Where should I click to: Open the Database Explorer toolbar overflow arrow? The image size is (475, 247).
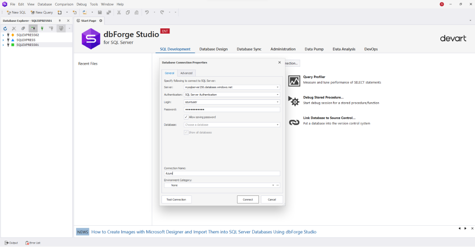pyautogui.click(x=69, y=28)
